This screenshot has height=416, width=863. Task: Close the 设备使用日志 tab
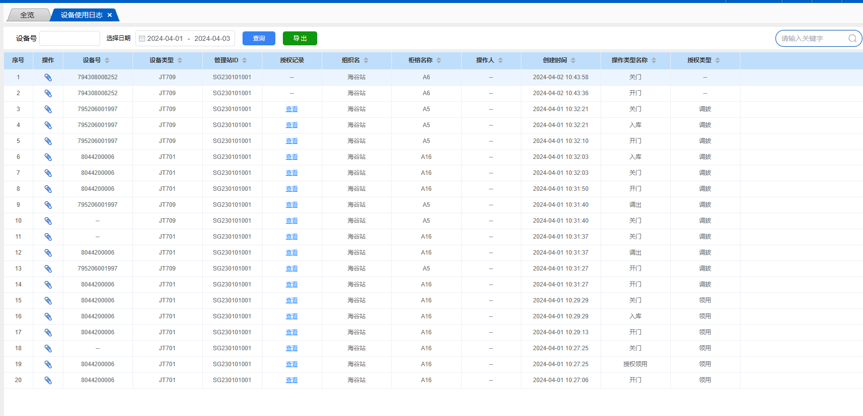click(110, 15)
